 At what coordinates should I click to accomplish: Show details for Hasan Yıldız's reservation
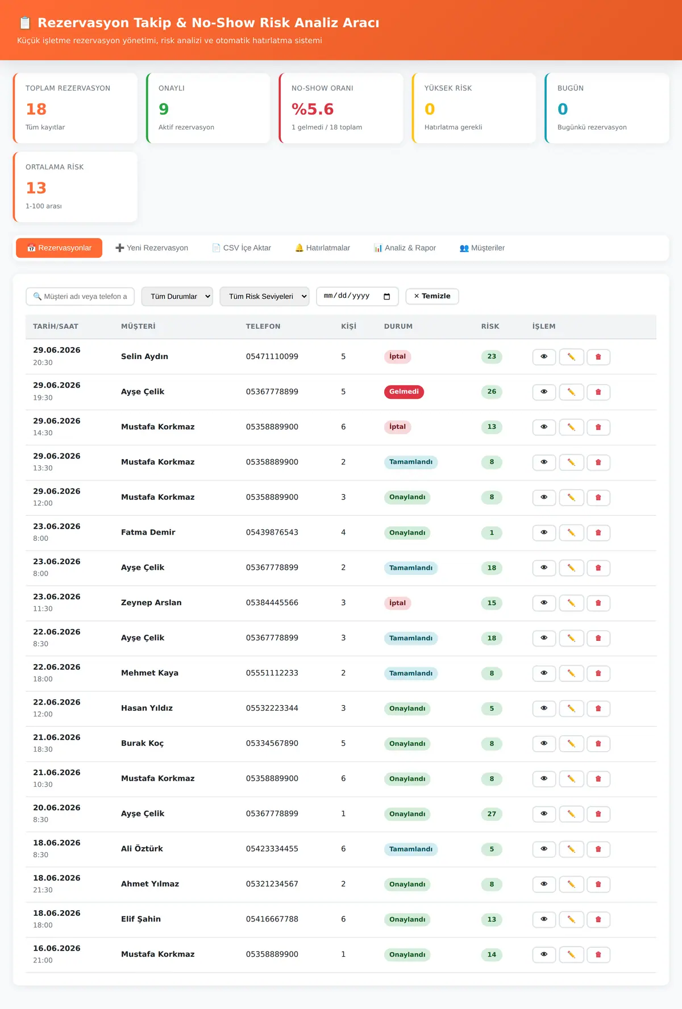(544, 708)
